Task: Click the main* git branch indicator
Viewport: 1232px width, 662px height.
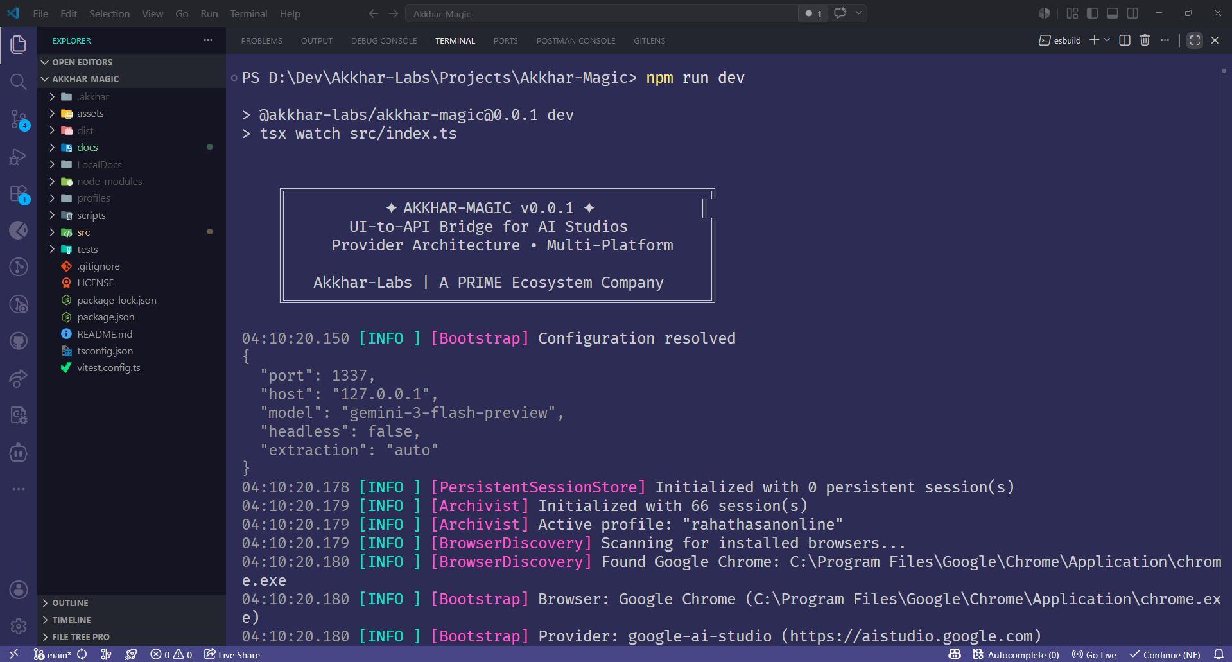Action: click(52, 654)
